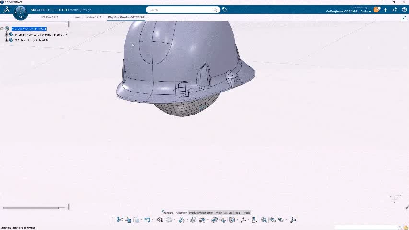Image resolution: width=409 pixels, height=230 pixels.
Task: Click the Fireman Helmet product node icon
Action: coord(11,34)
